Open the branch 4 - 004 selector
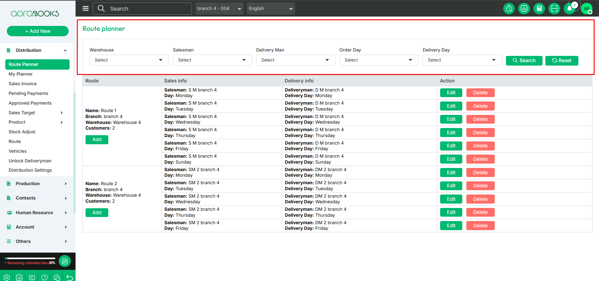The height and width of the screenshot is (281, 599). pos(219,8)
